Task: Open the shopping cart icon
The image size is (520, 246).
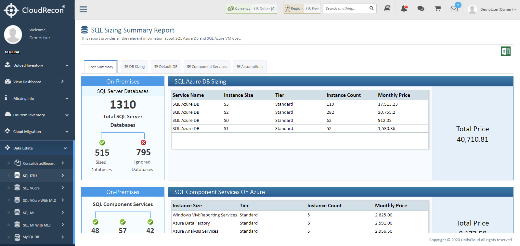Action: pyautogui.click(x=438, y=9)
